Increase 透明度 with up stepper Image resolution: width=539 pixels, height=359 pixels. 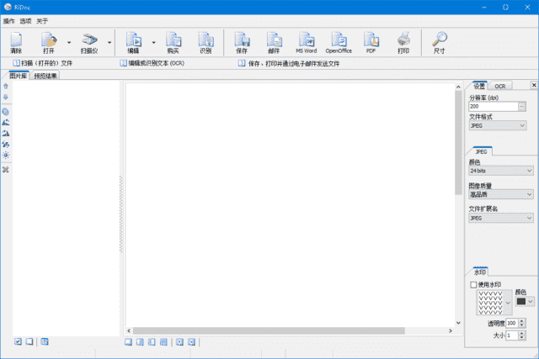click(x=522, y=321)
